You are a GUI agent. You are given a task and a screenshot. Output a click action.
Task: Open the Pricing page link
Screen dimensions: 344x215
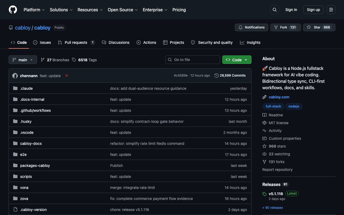(x=179, y=10)
